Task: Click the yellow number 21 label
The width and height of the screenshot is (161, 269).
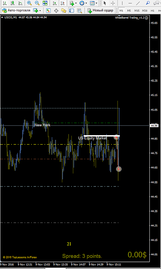Action: pyautogui.click(x=69, y=244)
